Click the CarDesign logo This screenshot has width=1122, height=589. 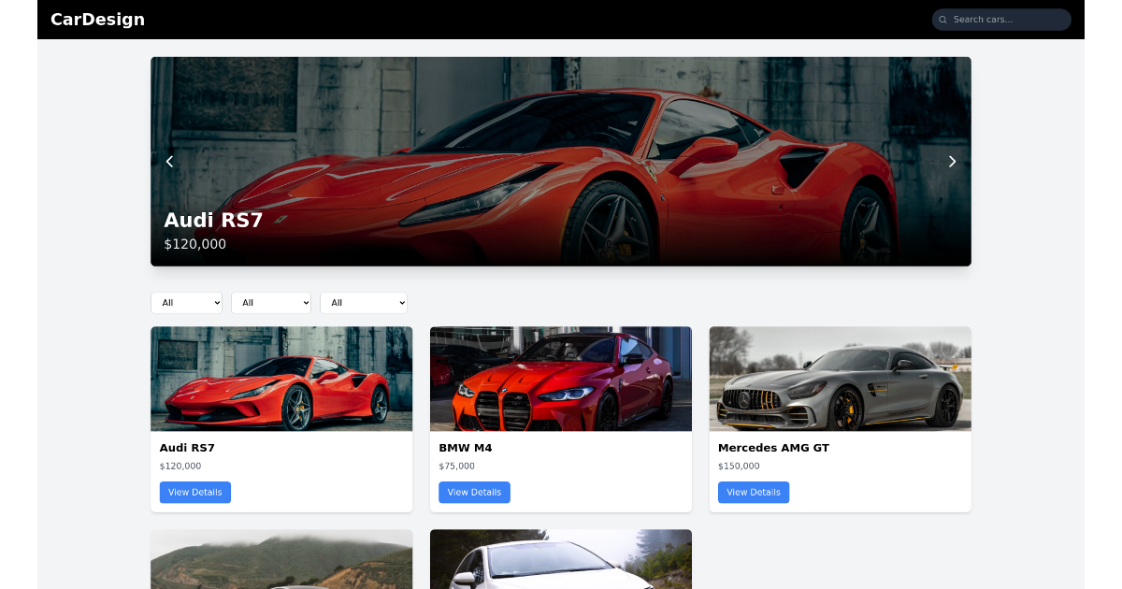click(x=97, y=19)
